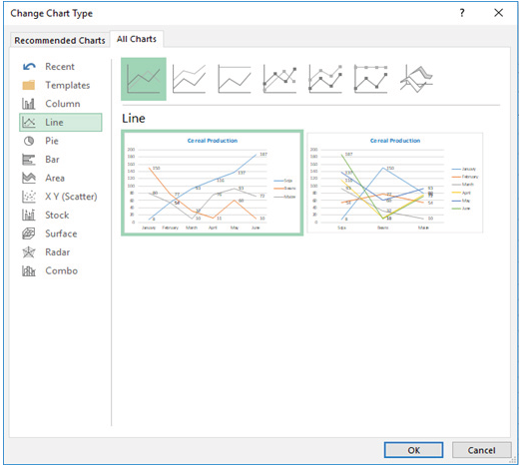
Task: Click the Stock chart icon in the sidebar
Action: pos(29,215)
